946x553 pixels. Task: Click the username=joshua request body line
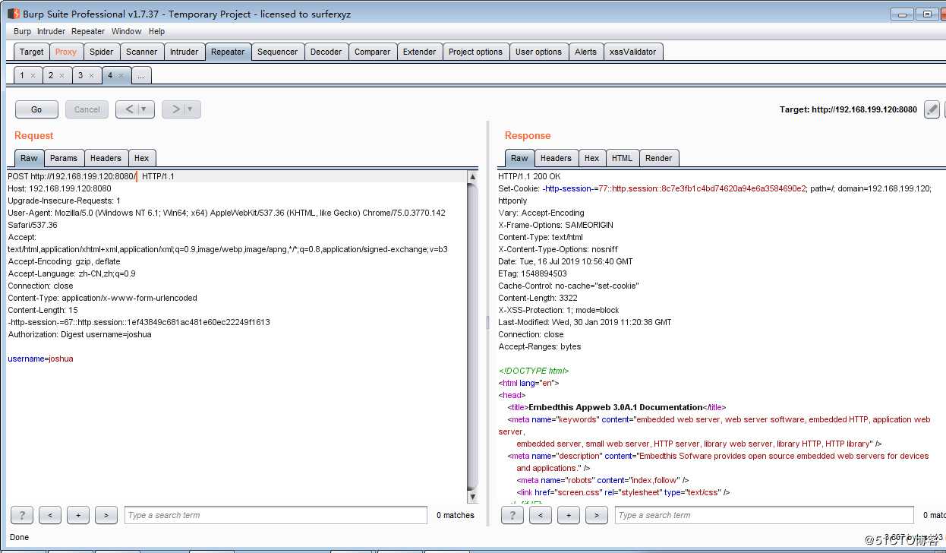(x=40, y=359)
